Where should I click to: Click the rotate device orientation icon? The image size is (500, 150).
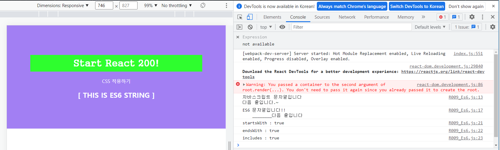point(203,5)
